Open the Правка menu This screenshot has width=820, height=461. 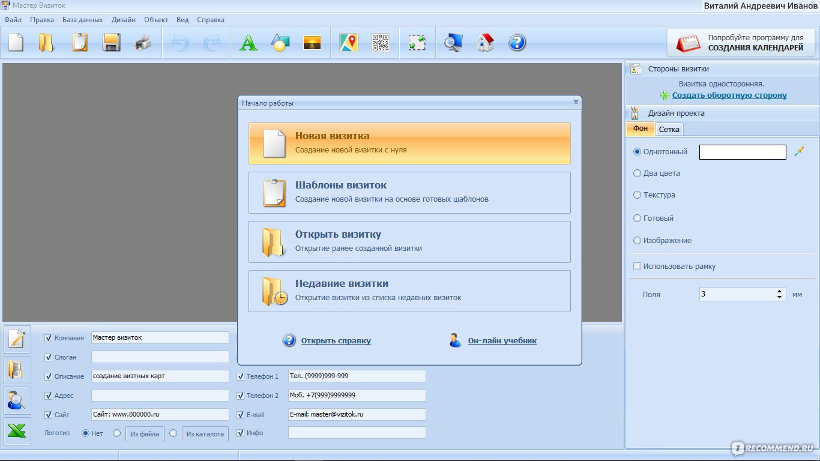tap(42, 20)
